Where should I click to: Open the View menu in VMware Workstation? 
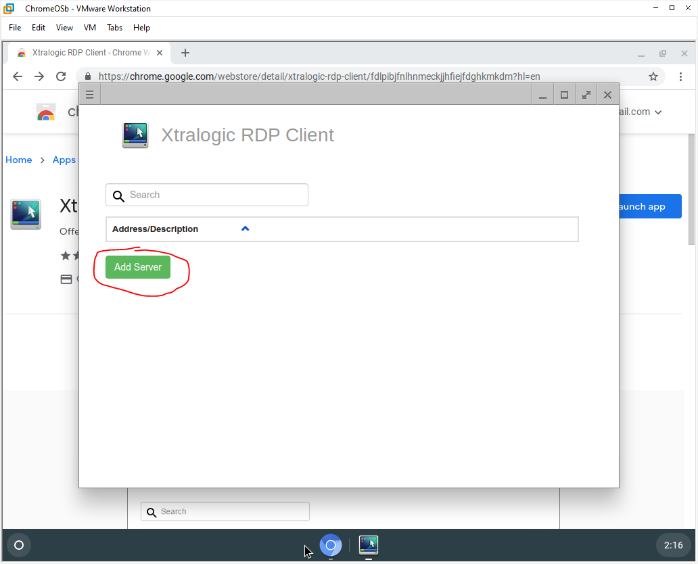64,28
